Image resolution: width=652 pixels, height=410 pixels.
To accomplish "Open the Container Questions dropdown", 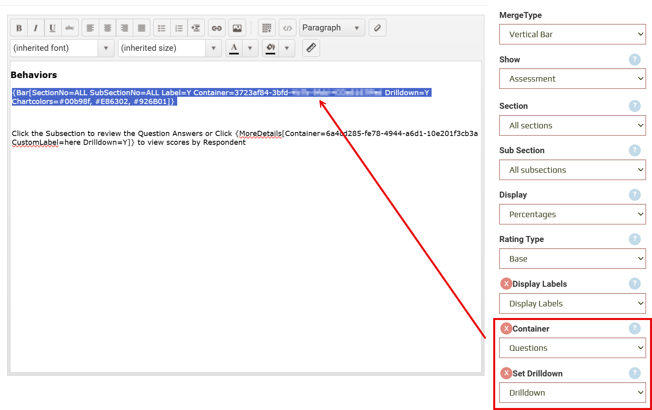I will 572,348.
